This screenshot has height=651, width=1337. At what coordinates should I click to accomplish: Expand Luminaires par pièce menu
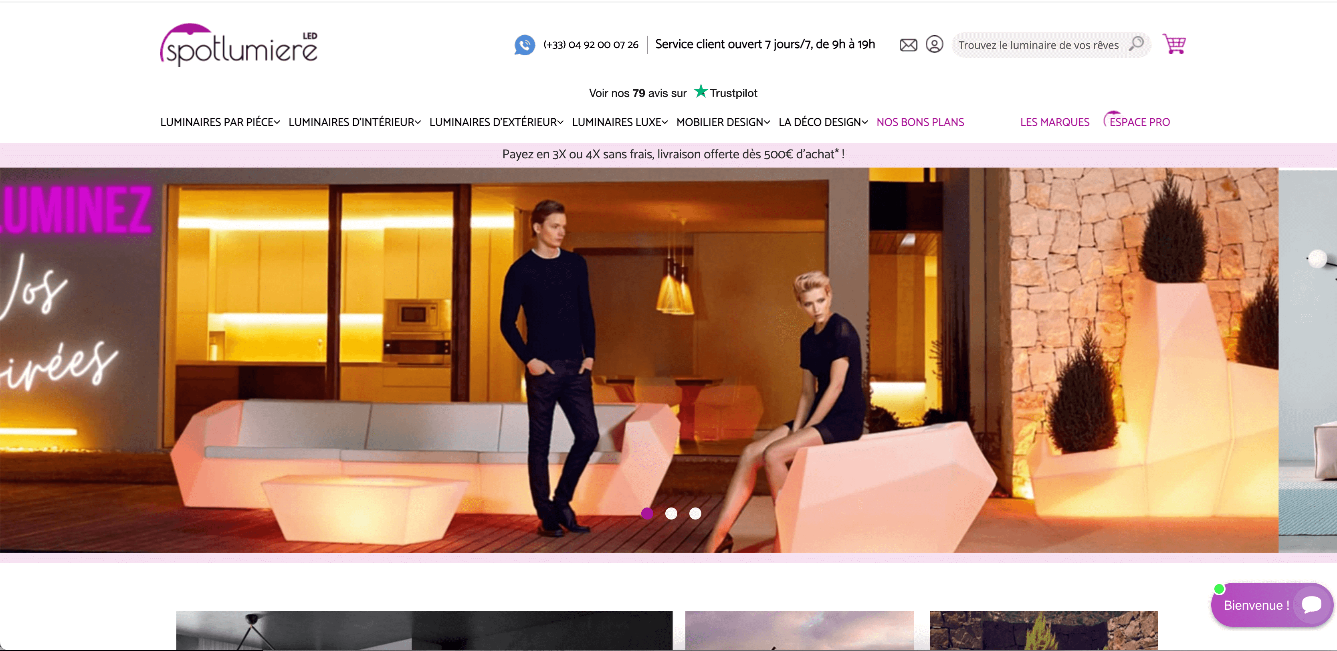220,122
